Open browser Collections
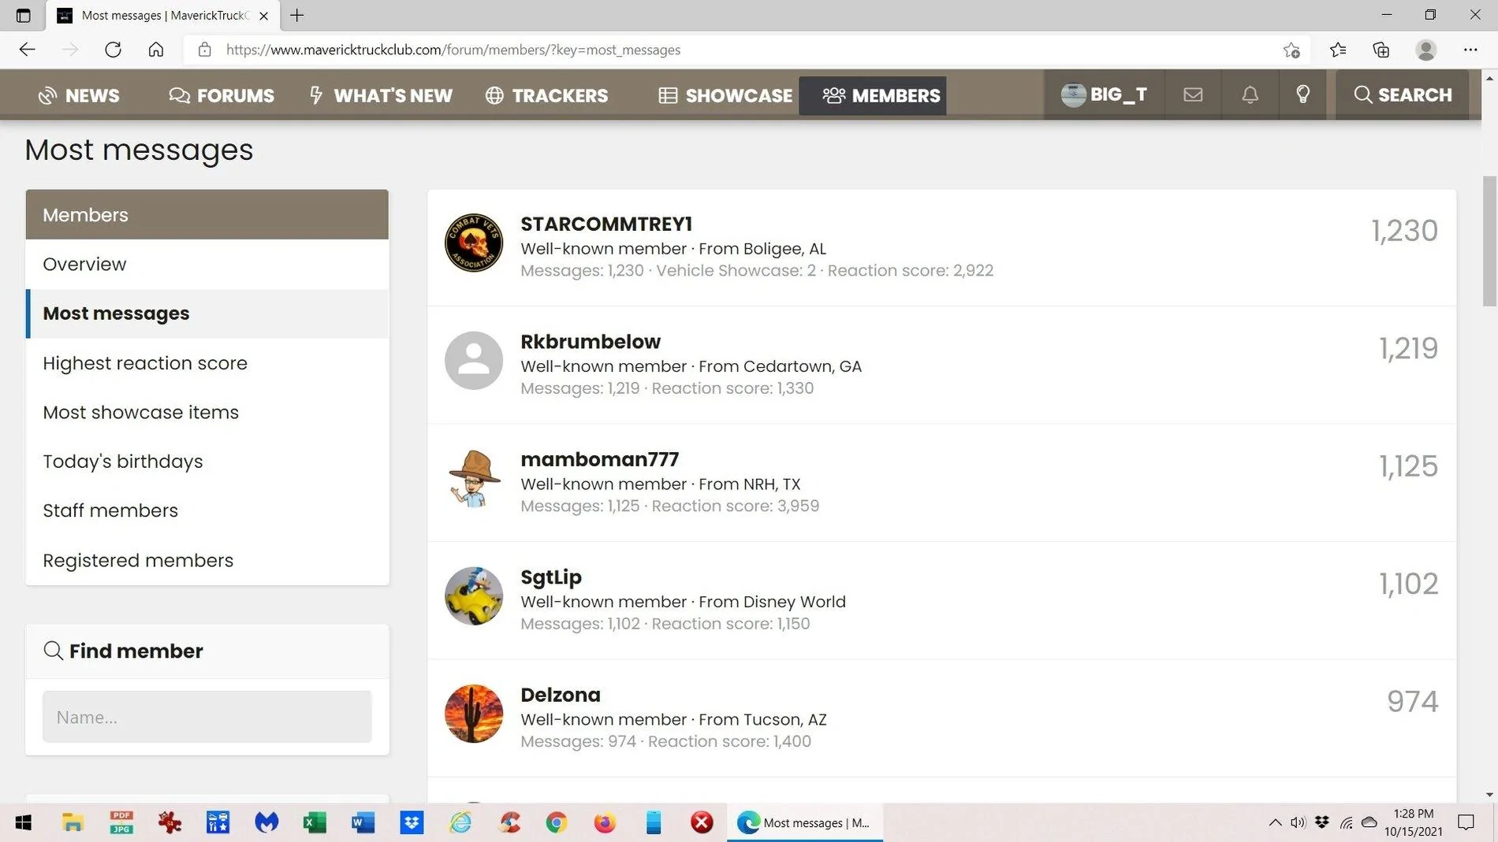1498x842 pixels. 1381,50
